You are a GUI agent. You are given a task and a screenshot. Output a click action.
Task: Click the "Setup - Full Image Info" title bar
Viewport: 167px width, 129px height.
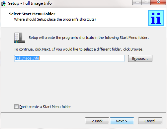point(30,3)
